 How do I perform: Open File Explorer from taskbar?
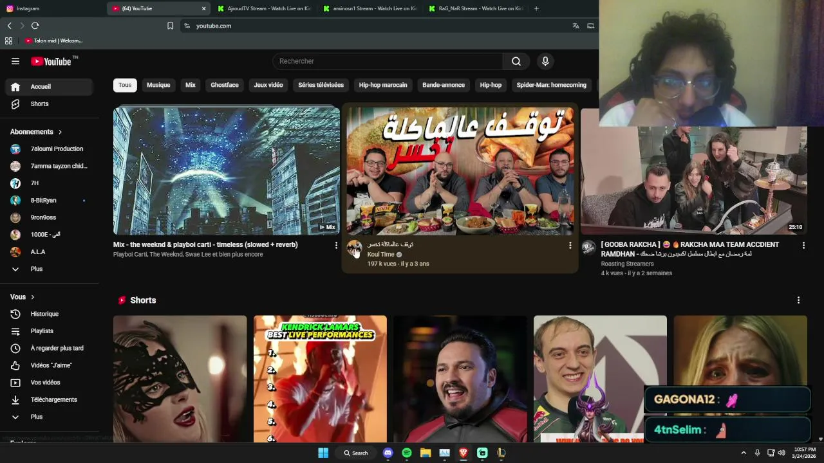point(426,453)
